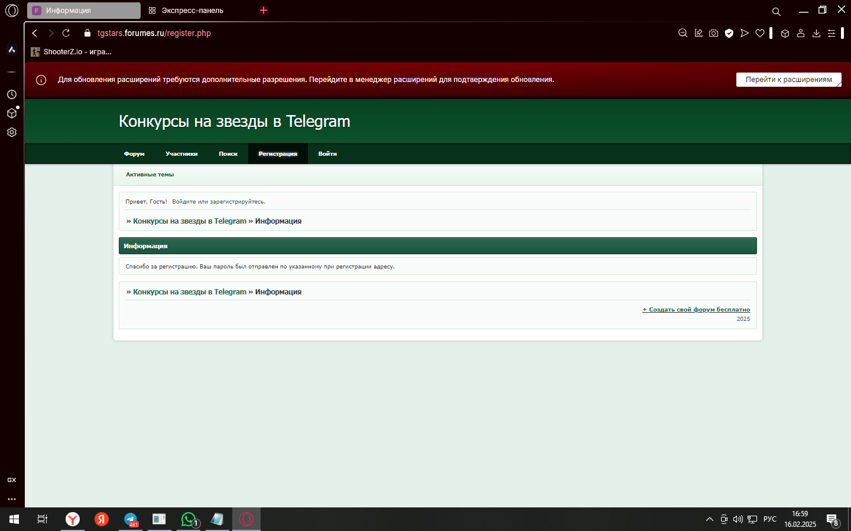Open the tab search magnifier icon
Viewport: 851px width, 531px height.
[777, 11]
